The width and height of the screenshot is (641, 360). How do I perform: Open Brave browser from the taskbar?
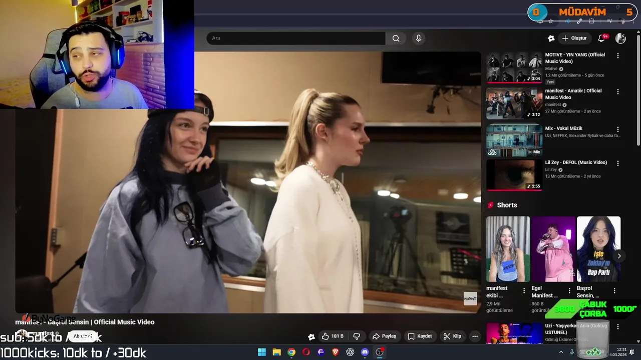336,352
